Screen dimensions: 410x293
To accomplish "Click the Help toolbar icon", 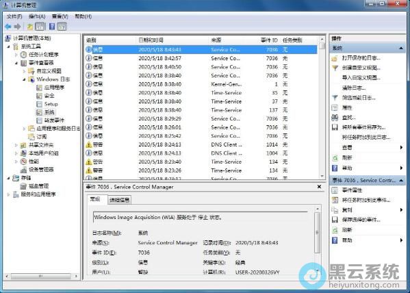I will pos(52,27).
